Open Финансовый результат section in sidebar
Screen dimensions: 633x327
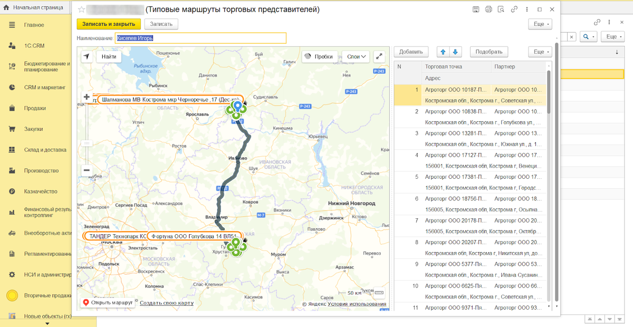46,212
